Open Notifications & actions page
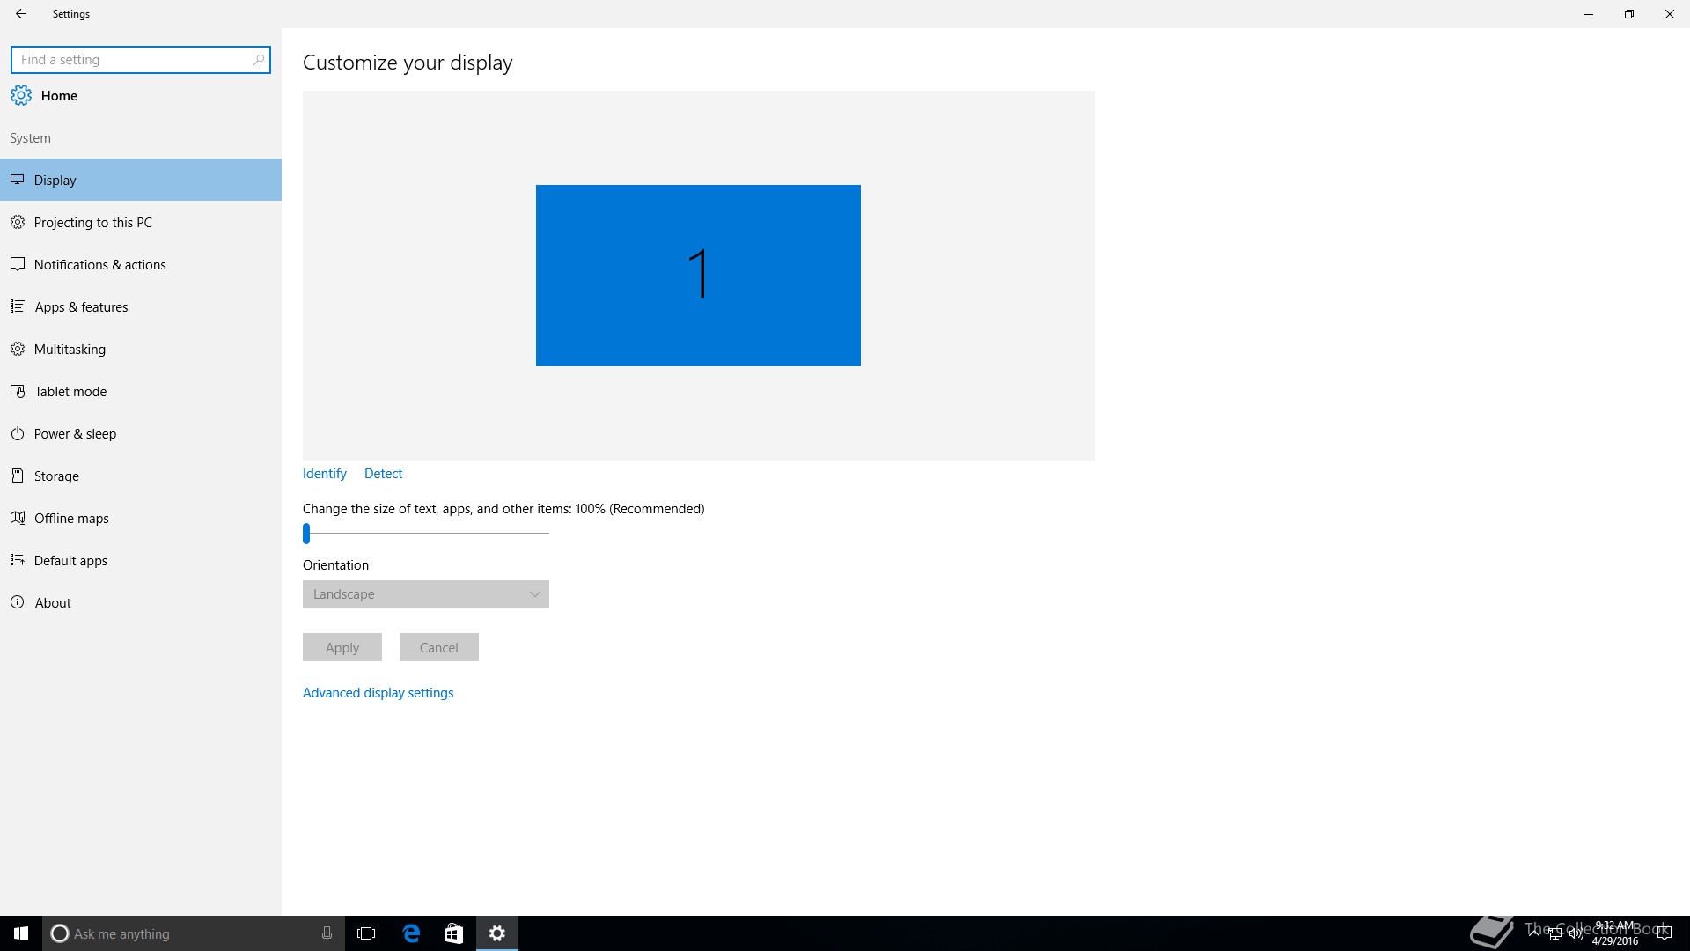 141,264
